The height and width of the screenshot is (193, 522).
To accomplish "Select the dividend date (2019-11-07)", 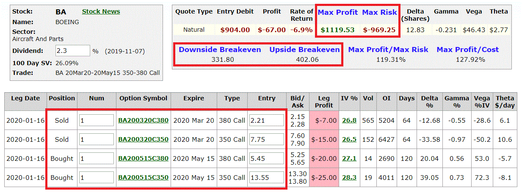I will tap(124, 51).
